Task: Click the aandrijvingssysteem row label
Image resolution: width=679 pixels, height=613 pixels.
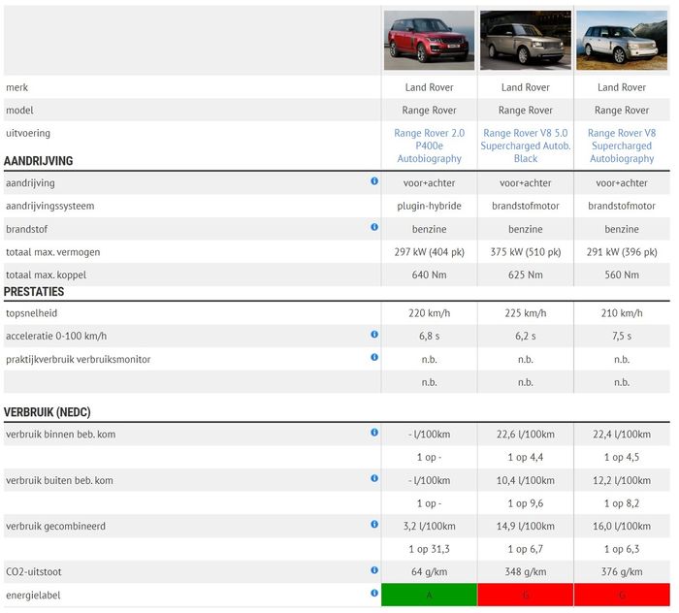Action: [49, 206]
